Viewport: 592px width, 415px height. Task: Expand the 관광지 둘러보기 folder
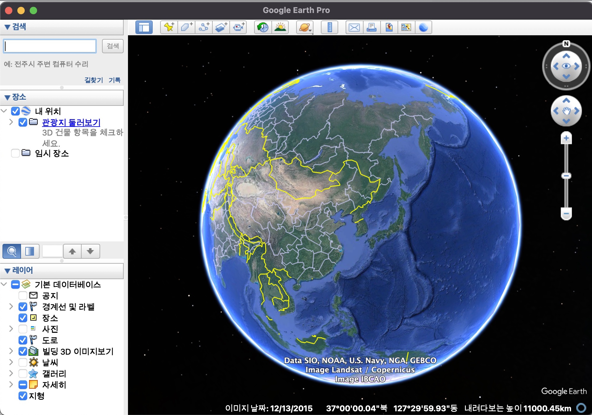[11, 122]
